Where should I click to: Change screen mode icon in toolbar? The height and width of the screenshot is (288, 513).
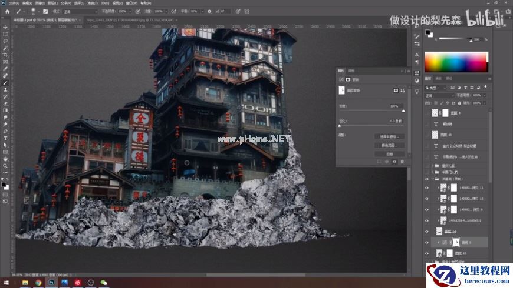tap(5, 202)
